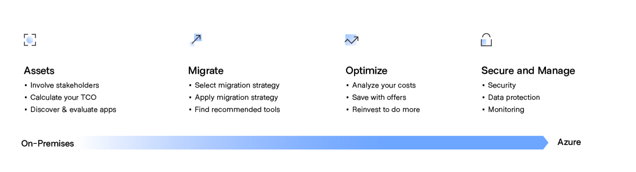Choose "Apply migration strategy" item
636x172 pixels.
(x=236, y=97)
